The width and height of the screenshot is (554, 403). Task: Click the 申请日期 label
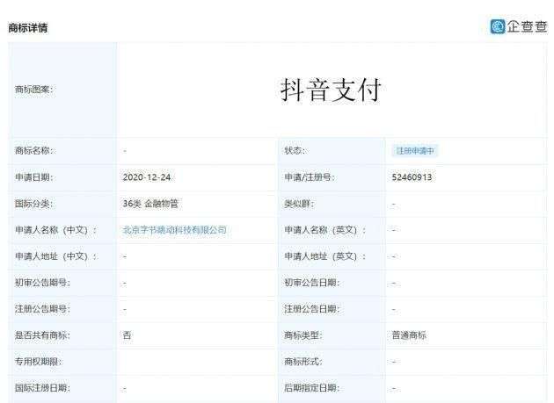coord(33,177)
